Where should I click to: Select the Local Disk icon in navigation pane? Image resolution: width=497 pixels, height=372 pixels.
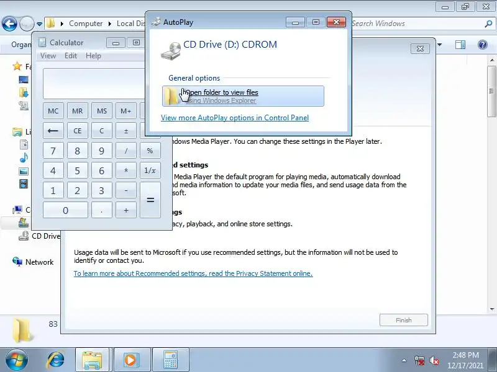point(24,223)
